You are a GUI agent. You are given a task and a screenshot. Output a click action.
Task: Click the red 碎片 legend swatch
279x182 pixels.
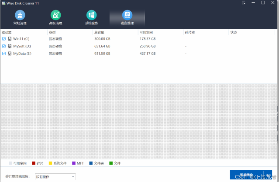click(34, 163)
